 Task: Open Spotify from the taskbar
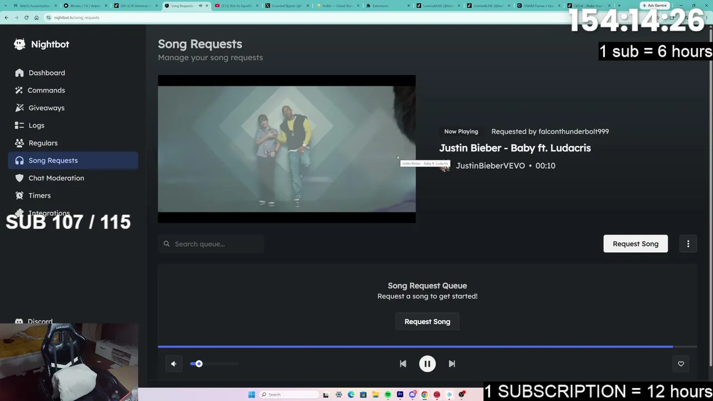(388, 395)
